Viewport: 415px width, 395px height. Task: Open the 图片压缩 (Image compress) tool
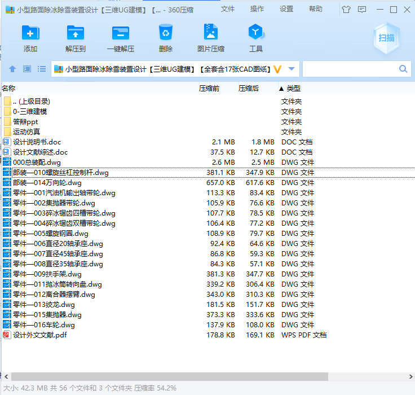pyautogui.click(x=211, y=32)
